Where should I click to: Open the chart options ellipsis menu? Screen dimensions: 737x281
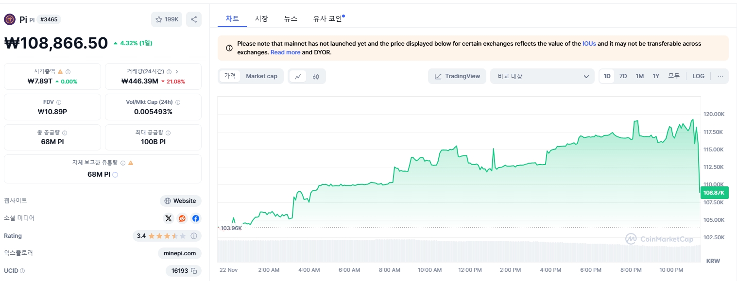pyautogui.click(x=720, y=76)
